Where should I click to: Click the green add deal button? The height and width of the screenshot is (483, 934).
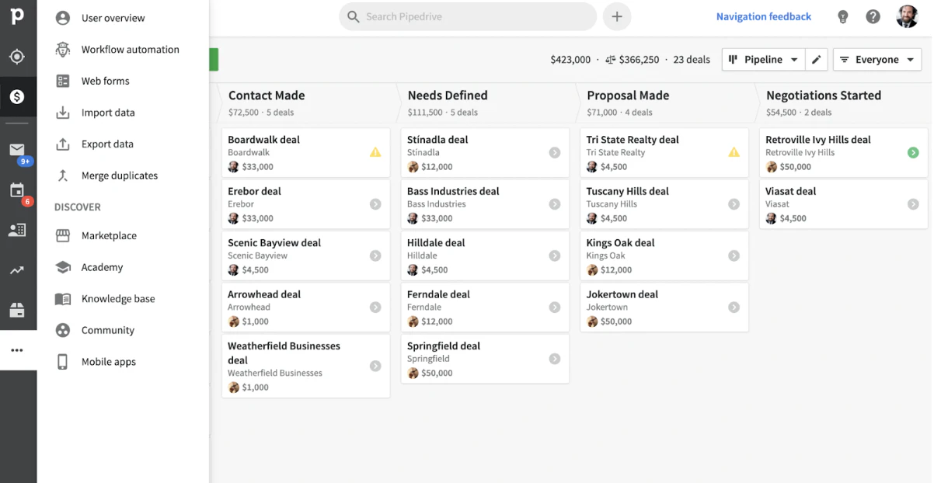click(x=214, y=60)
